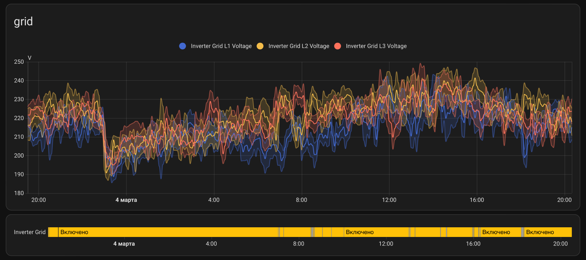Toggle Inverter Grid L1 Voltage legend dot

[x=183, y=46]
